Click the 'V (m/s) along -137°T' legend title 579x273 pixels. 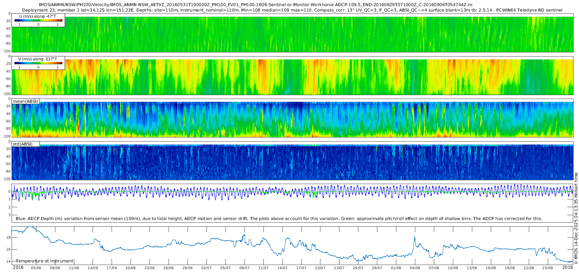pos(38,59)
